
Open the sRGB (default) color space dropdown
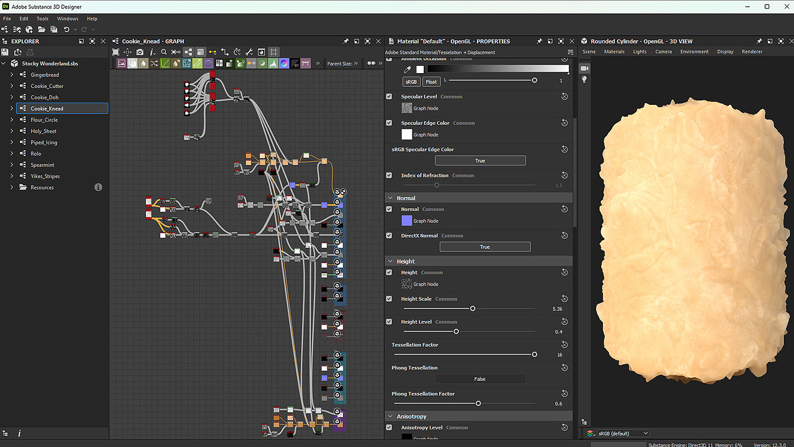pos(623,433)
